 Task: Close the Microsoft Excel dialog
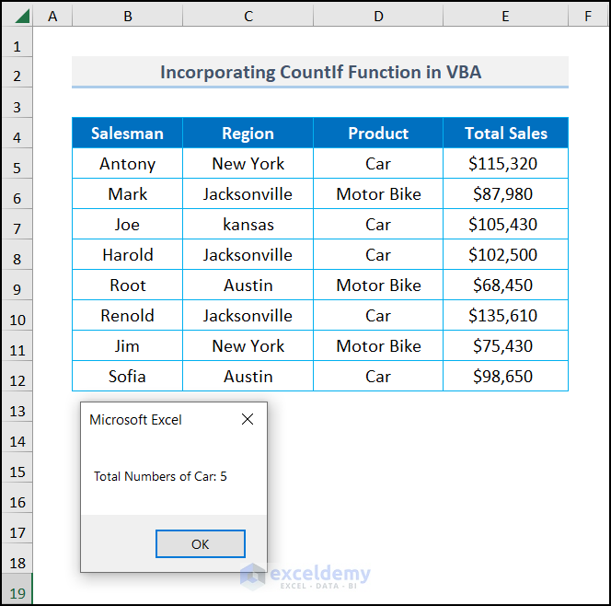(x=247, y=419)
